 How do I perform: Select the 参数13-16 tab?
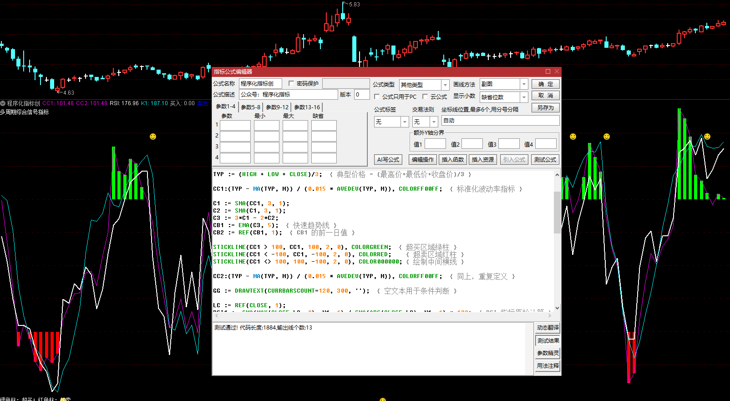point(307,107)
